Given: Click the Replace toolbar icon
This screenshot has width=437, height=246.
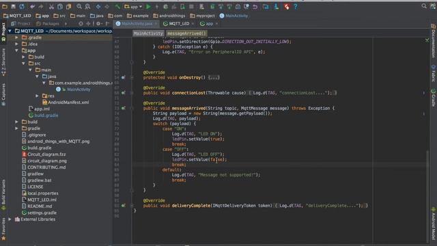Looking at the screenshot, I should pos(87,6).
